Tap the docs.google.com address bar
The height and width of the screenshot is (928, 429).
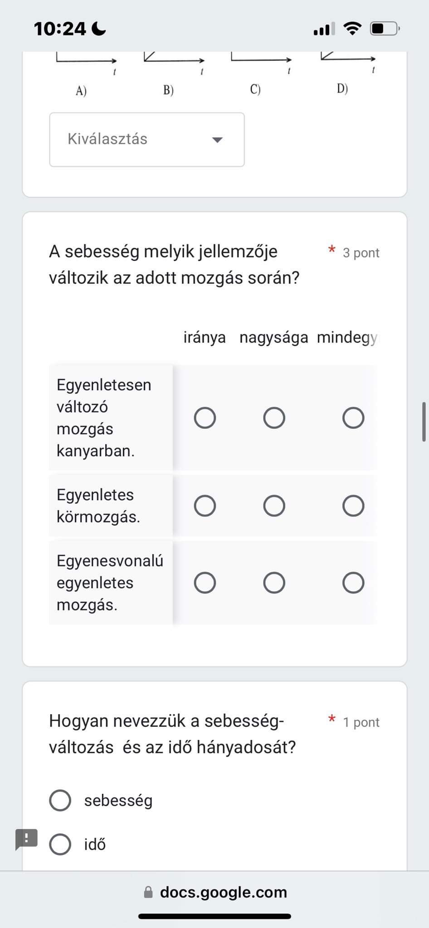pyautogui.click(x=214, y=892)
